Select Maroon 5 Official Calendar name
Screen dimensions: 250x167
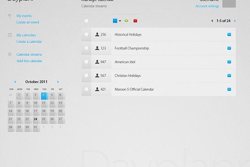pyautogui.click(x=134, y=89)
